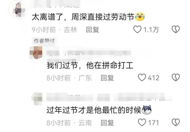Open blurred username above 我们过节 comment
Image resolution: width=190 pixels, height=132 pixels.
pyautogui.click(x=88, y=53)
